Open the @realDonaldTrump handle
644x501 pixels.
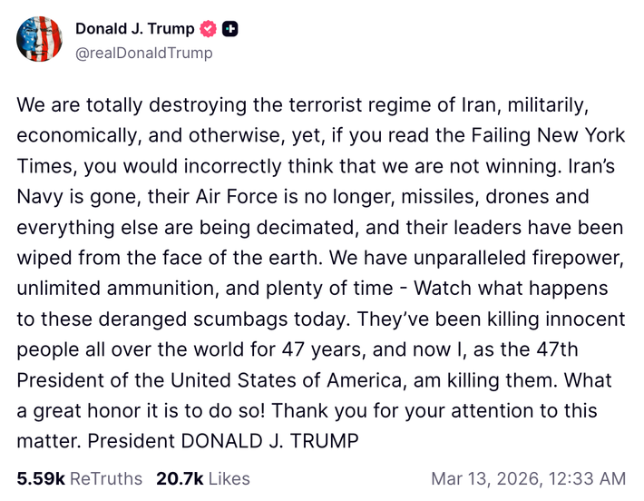point(144,53)
